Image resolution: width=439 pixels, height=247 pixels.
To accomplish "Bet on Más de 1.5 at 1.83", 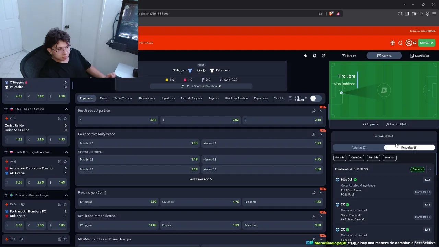I will point(139,143).
